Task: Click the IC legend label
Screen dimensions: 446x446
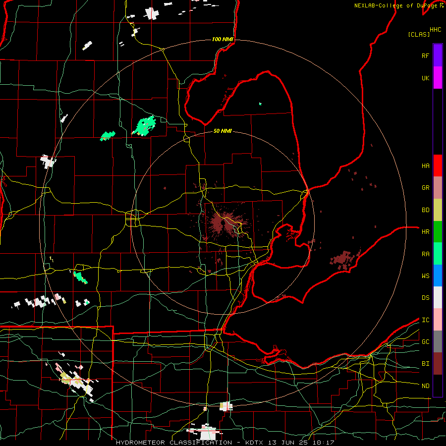Action: click(x=425, y=320)
